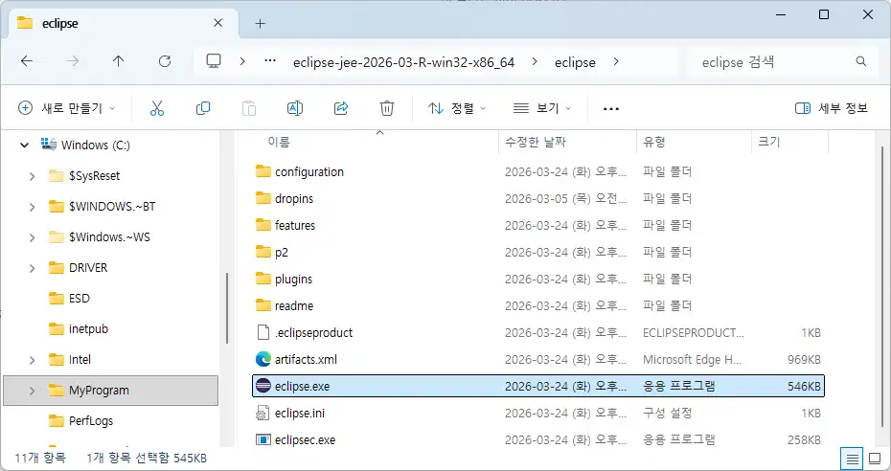The width and height of the screenshot is (891, 471).
Task: Go back with the left arrow
Action: pos(27,61)
